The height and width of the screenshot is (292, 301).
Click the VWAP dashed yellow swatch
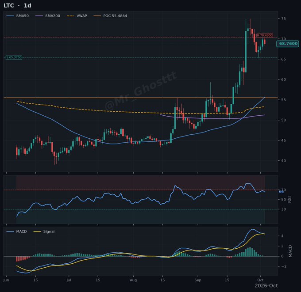71,16
